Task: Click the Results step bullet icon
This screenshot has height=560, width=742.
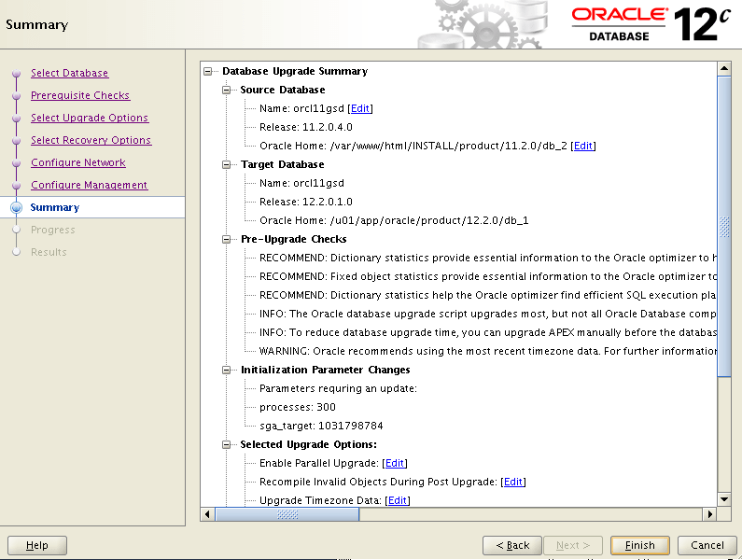Action: tap(17, 252)
